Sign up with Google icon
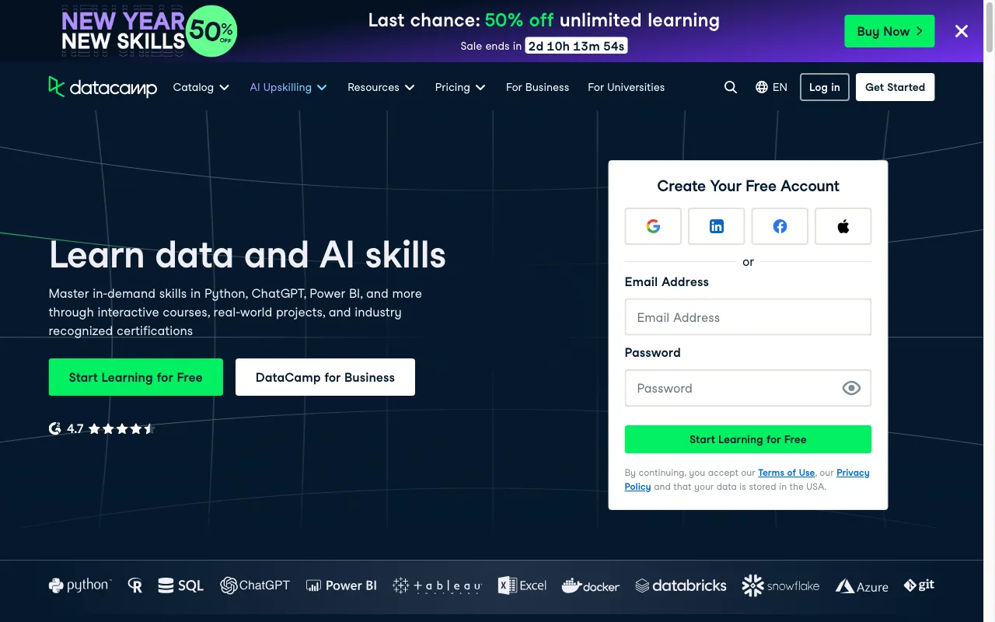This screenshot has width=995, height=622. [653, 226]
